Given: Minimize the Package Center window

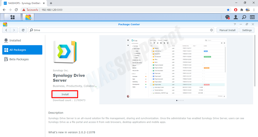Looking at the screenshot, I should pos(241,24).
